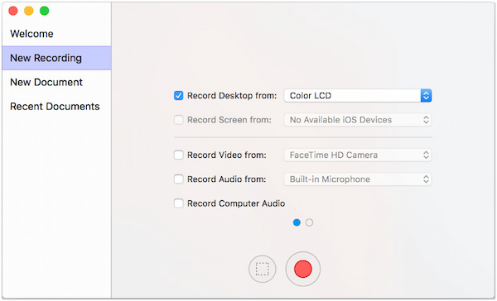Open the FaceTime HD Camera dropdown
497x301 pixels.
tap(358, 155)
